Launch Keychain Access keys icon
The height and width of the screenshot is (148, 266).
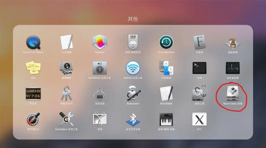(x=66, y=93)
